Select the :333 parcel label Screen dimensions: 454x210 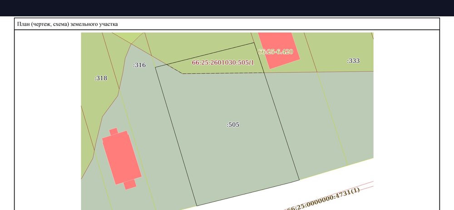(x=353, y=61)
